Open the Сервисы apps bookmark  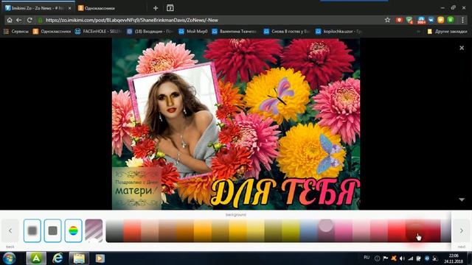(16, 31)
